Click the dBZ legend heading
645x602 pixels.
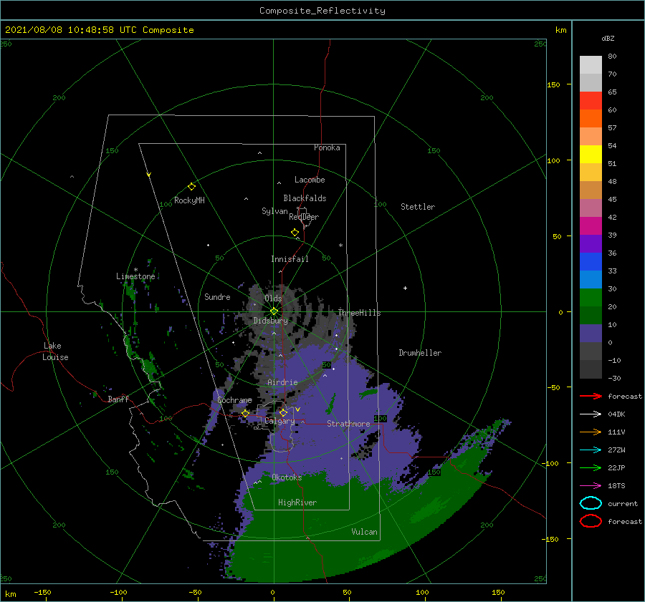coord(608,38)
